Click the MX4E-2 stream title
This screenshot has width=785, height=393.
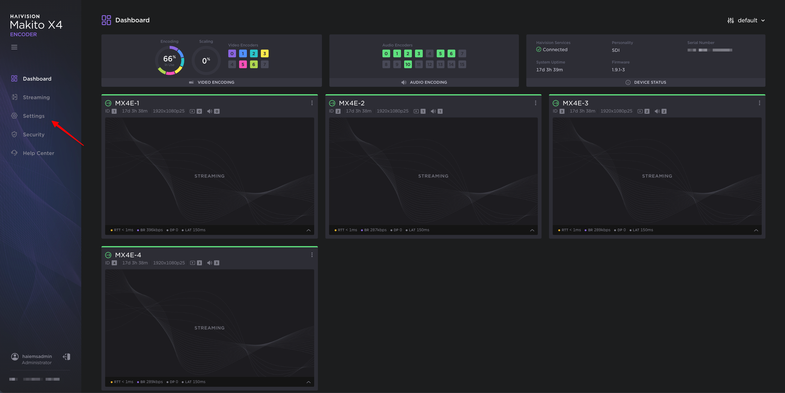pyautogui.click(x=352, y=103)
